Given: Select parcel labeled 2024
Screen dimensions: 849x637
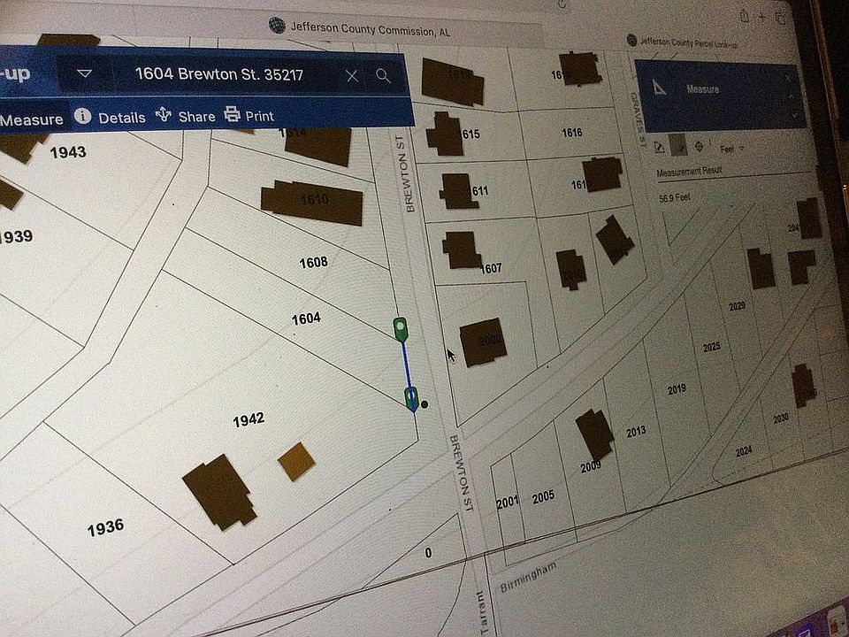Looking at the screenshot, I should [x=744, y=450].
